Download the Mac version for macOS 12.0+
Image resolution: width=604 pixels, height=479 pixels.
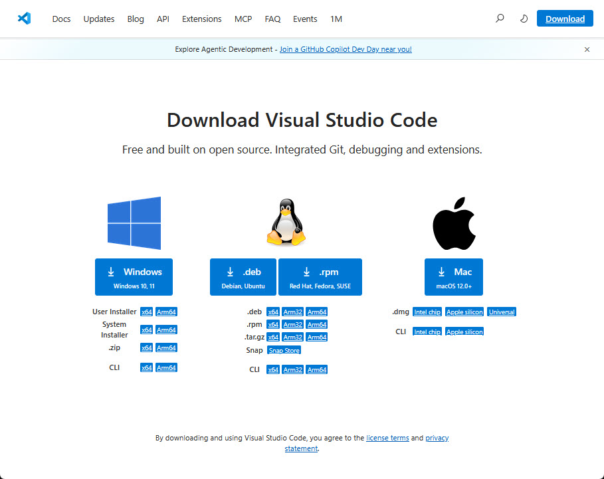point(453,276)
